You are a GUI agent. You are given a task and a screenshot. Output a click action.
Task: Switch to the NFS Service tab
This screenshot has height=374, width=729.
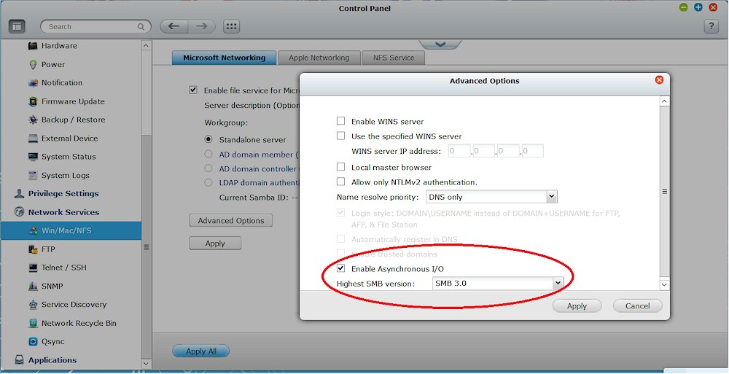click(x=393, y=58)
